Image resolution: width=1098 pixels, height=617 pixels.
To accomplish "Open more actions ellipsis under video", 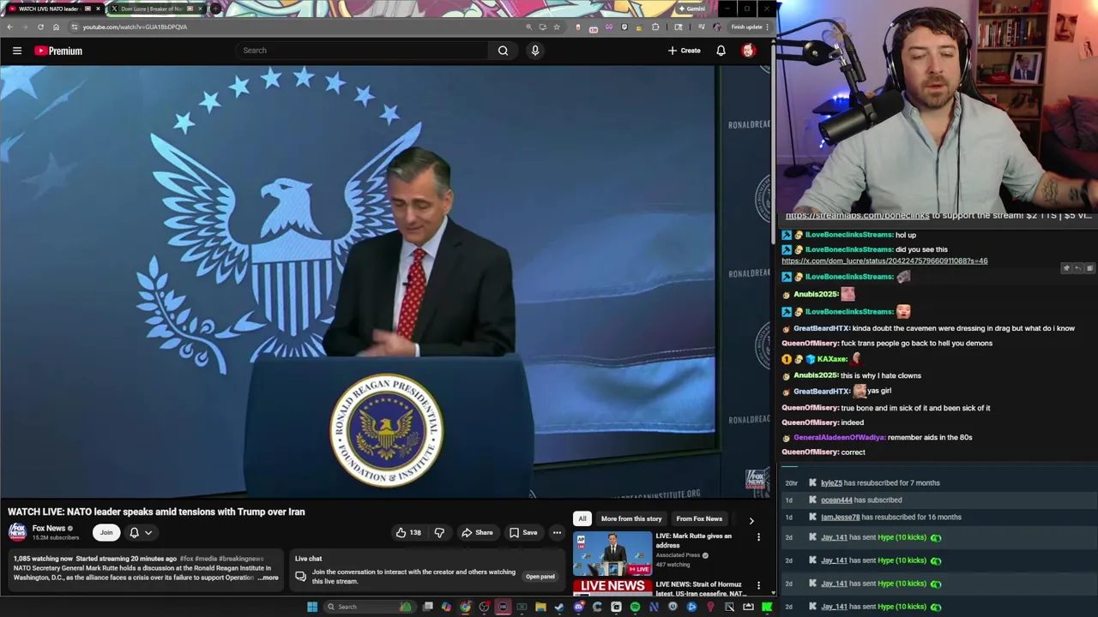I will click(x=557, y=533).
